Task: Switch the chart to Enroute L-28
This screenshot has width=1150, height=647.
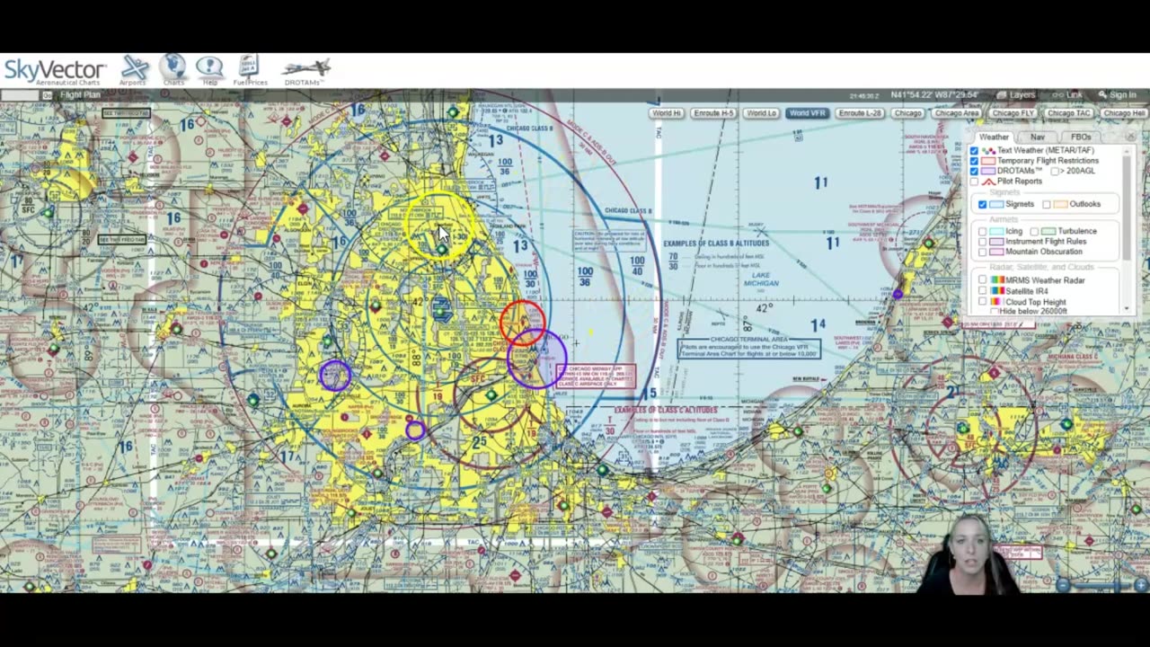Action: 860,113
